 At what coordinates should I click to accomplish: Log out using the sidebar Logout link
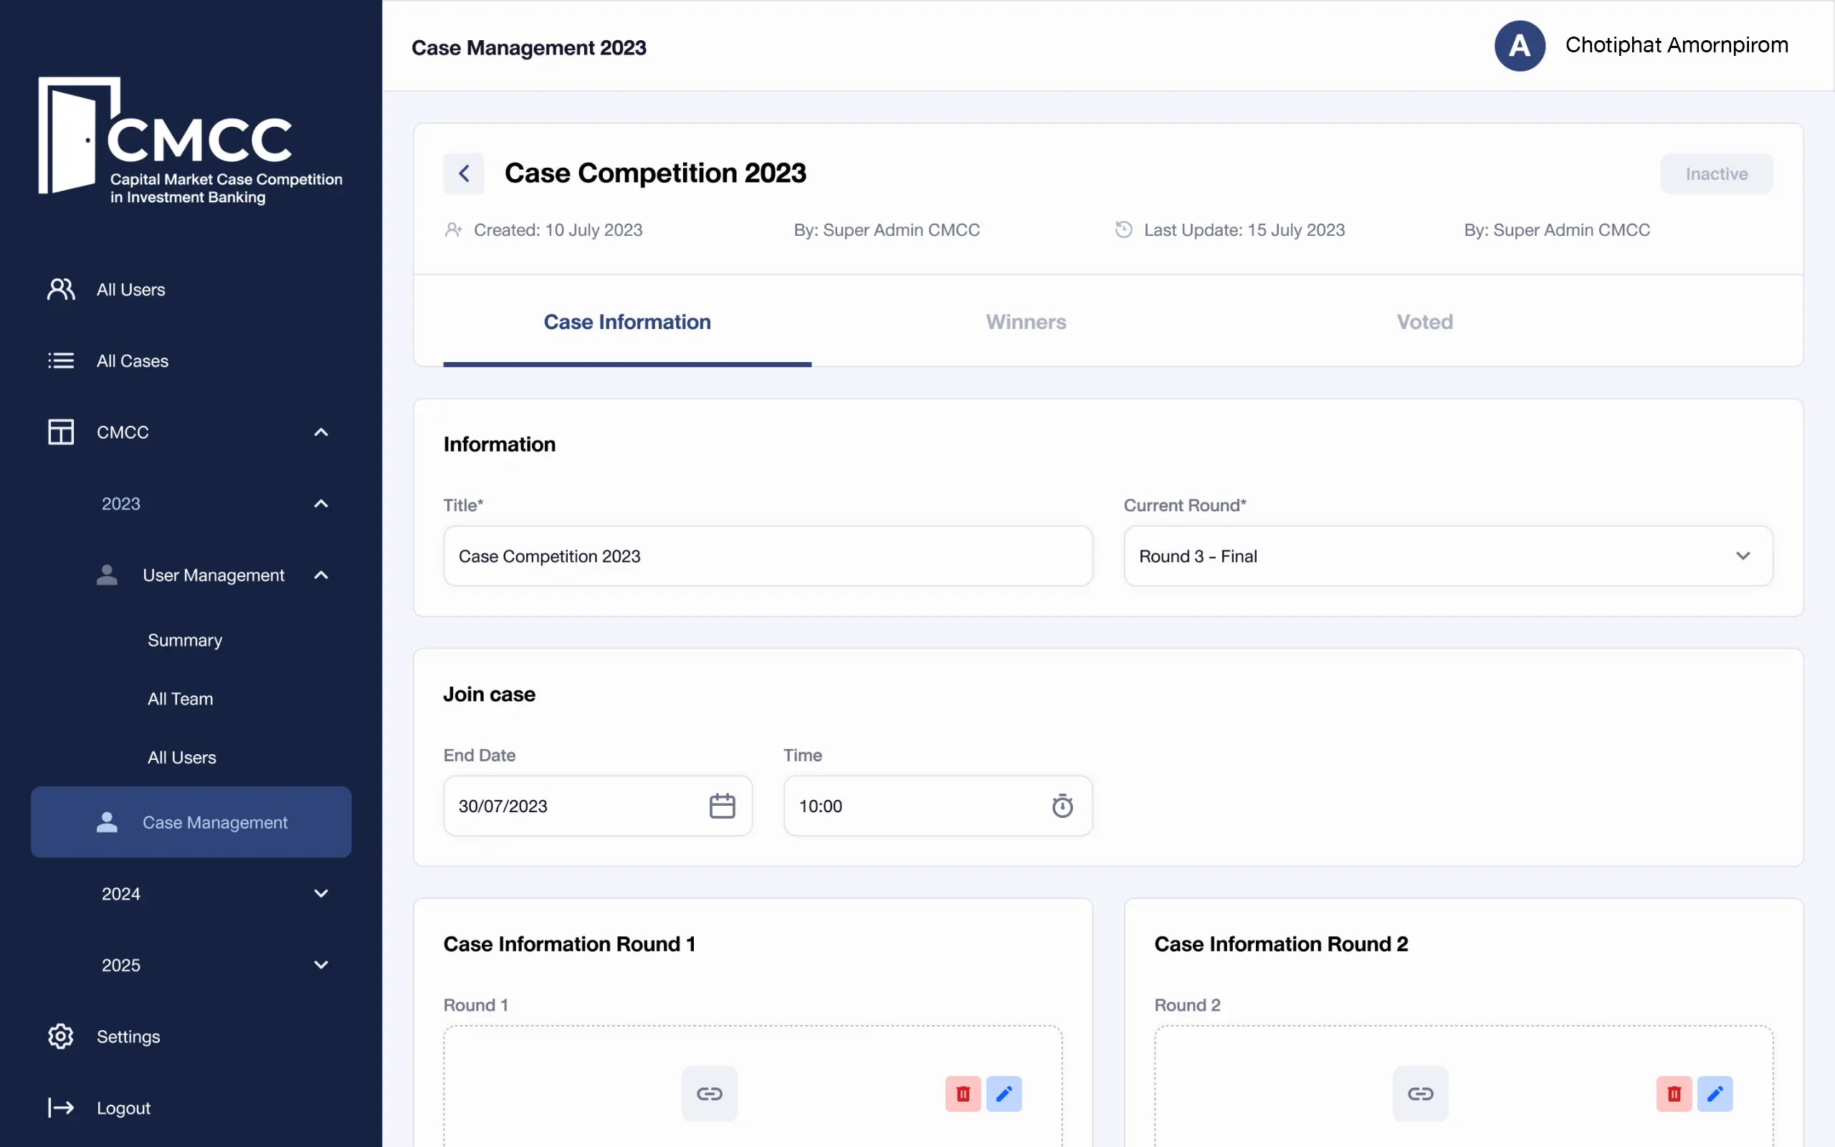123,1108
